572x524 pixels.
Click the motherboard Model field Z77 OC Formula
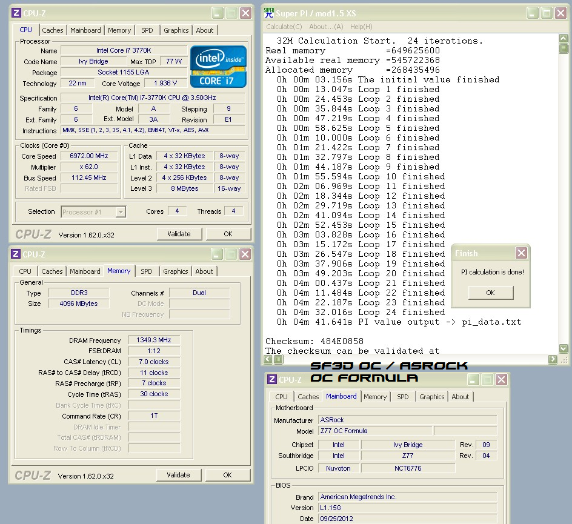pyautogui.click(x=375, y=431)
